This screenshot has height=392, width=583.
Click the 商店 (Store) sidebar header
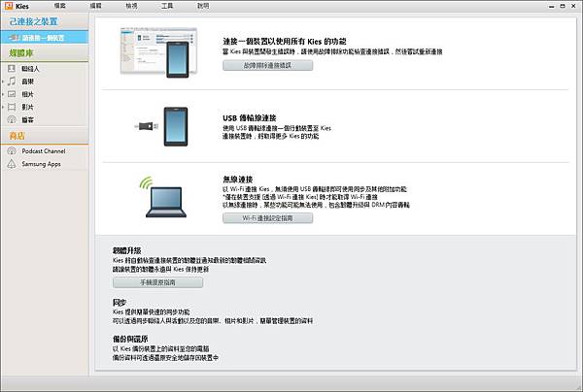(17, 136)
